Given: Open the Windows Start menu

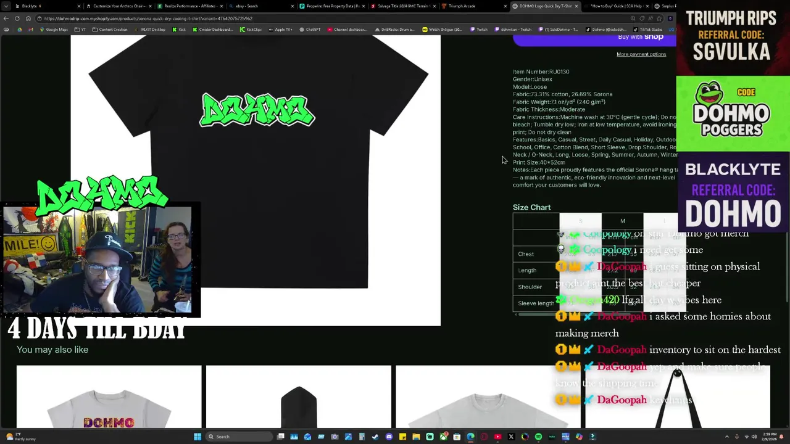Looking at the screenshot, I should tap(197, 437).
